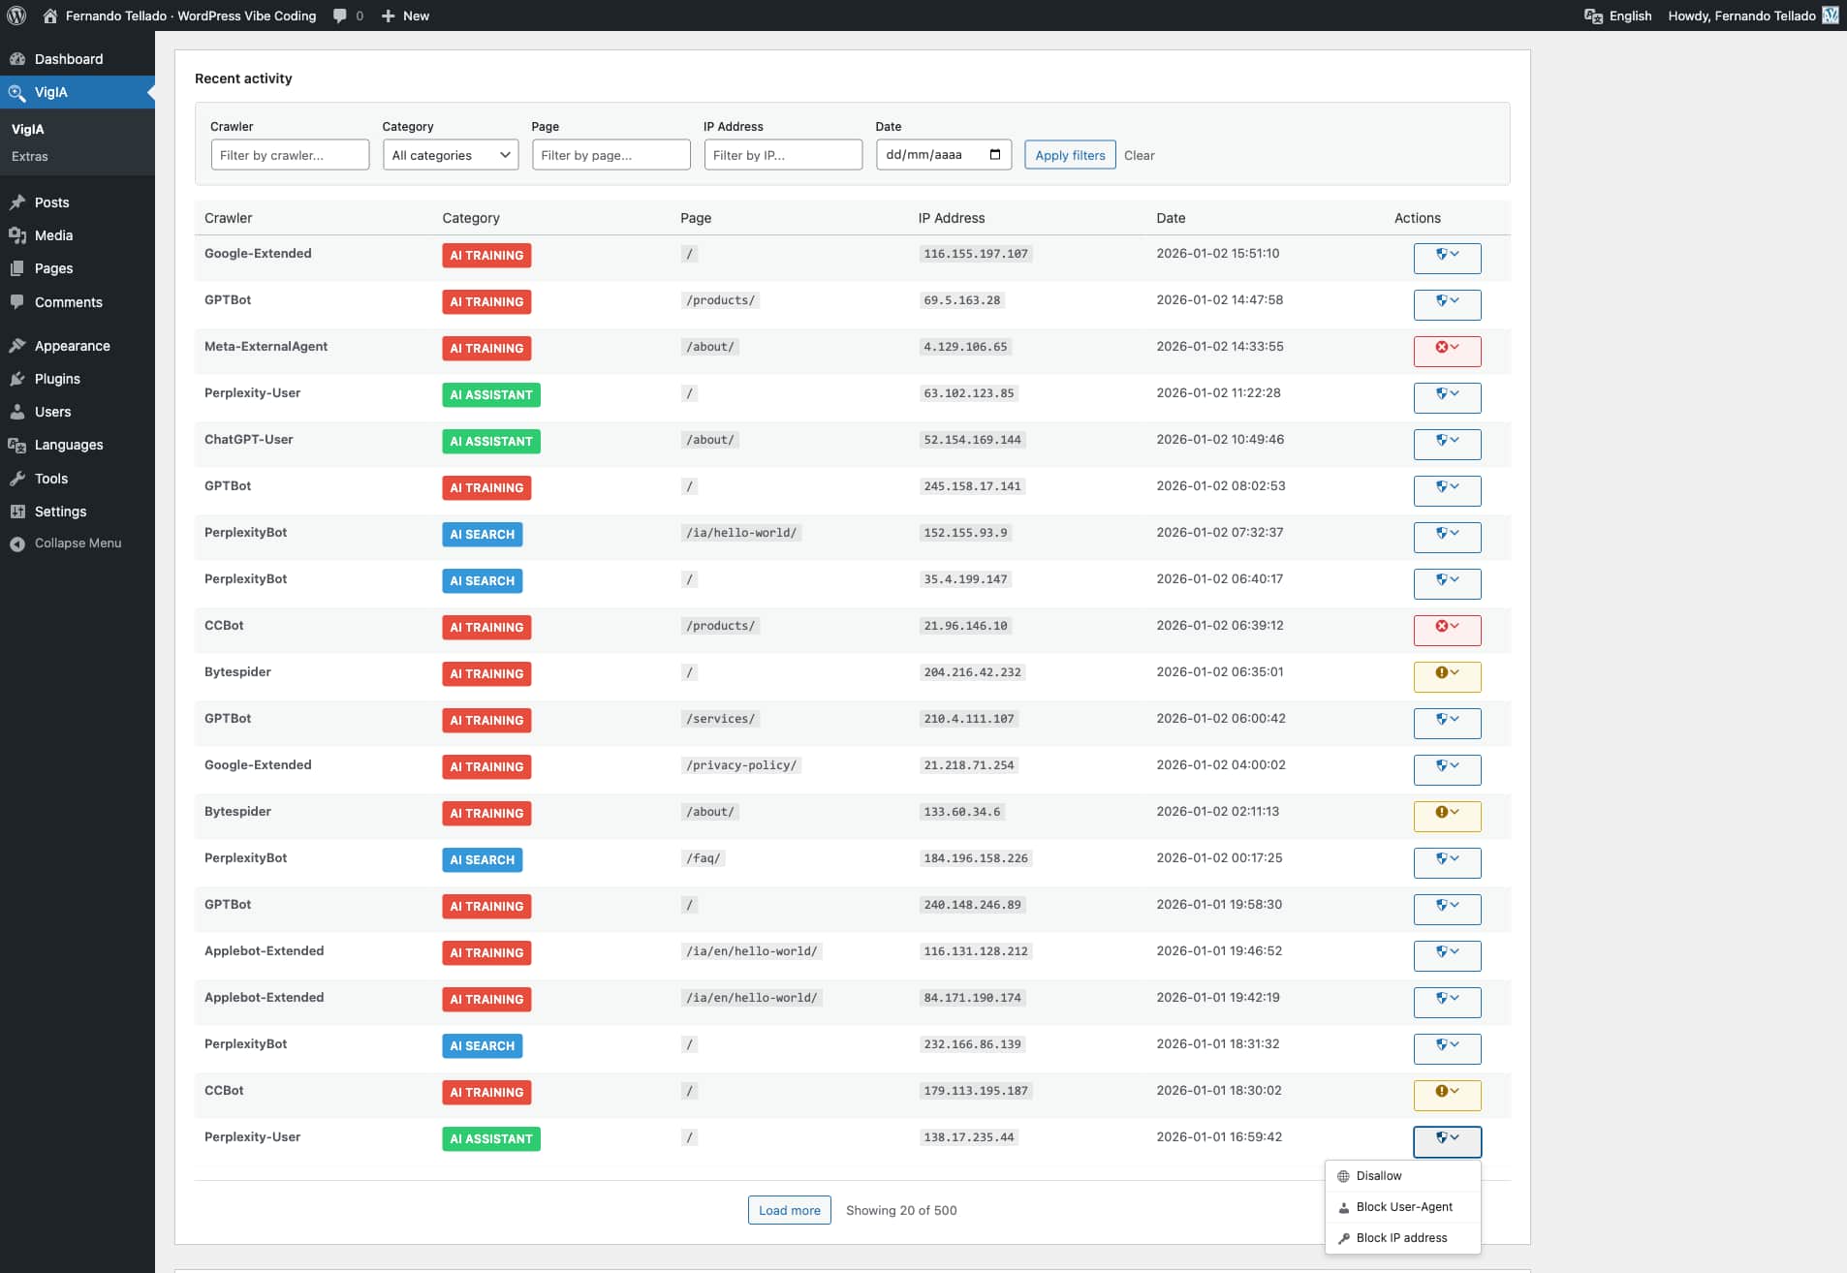The width and height of the screenshot is (1847, 1273).
Task: Open Tools via the wrench icon
Action: pos(19,479)
